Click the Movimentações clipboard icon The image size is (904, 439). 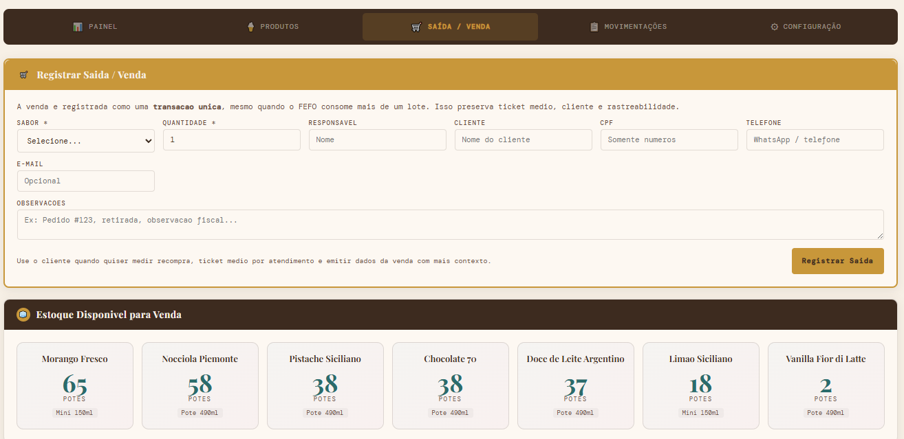(x=594, y=27)
